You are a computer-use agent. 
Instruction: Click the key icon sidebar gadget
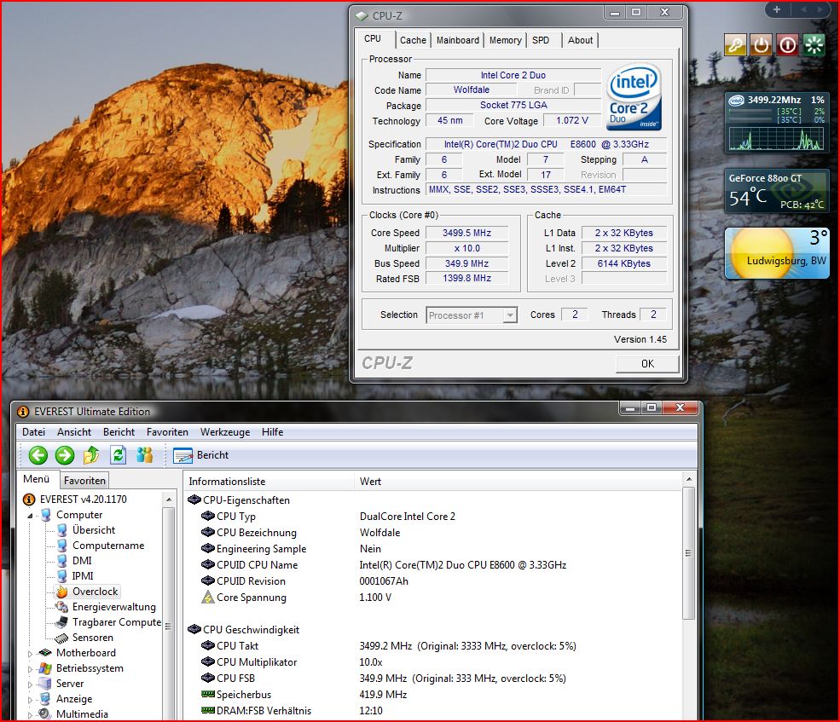[736, 45]
